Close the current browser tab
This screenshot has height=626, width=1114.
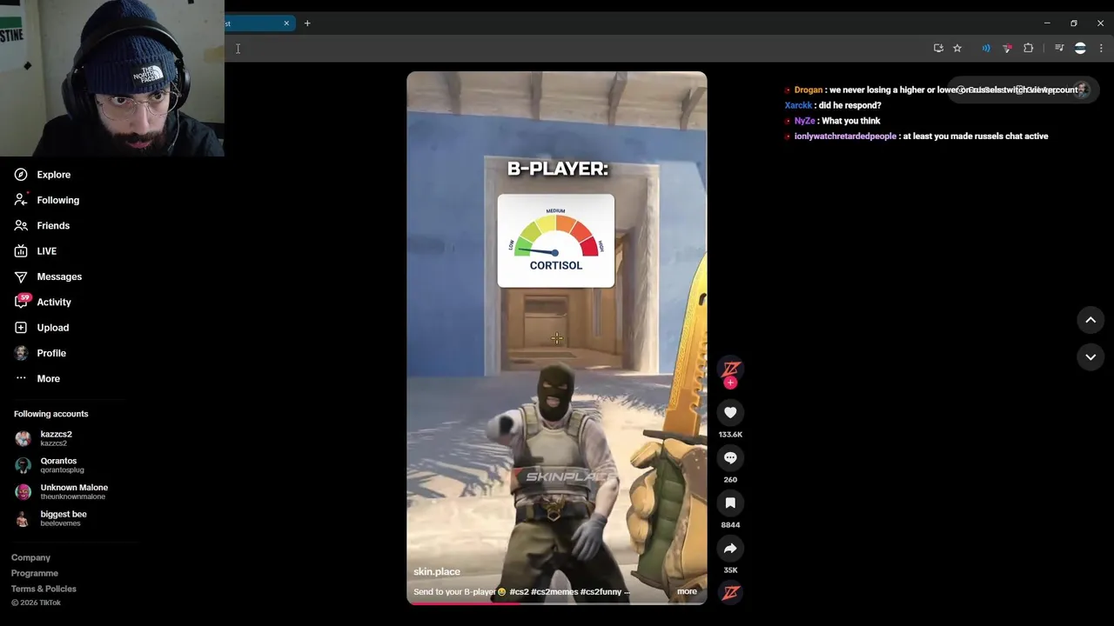coord(286,23)
